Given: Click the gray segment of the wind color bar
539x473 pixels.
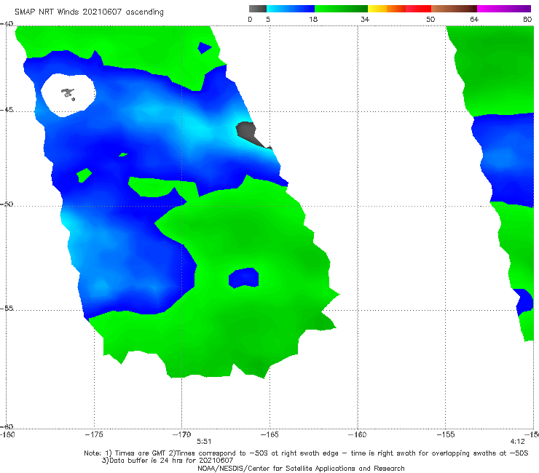Looking at the screenshot, I should tap(257, 9).
